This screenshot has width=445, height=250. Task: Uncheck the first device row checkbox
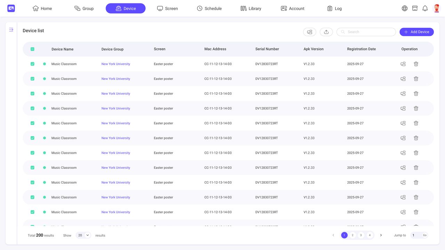32,64
